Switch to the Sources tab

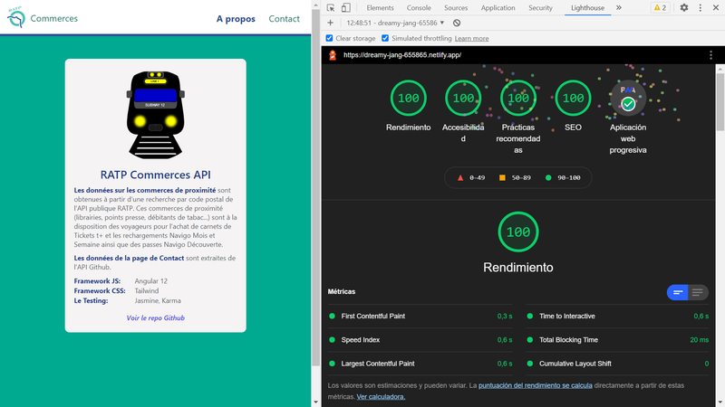pos(456,8)
